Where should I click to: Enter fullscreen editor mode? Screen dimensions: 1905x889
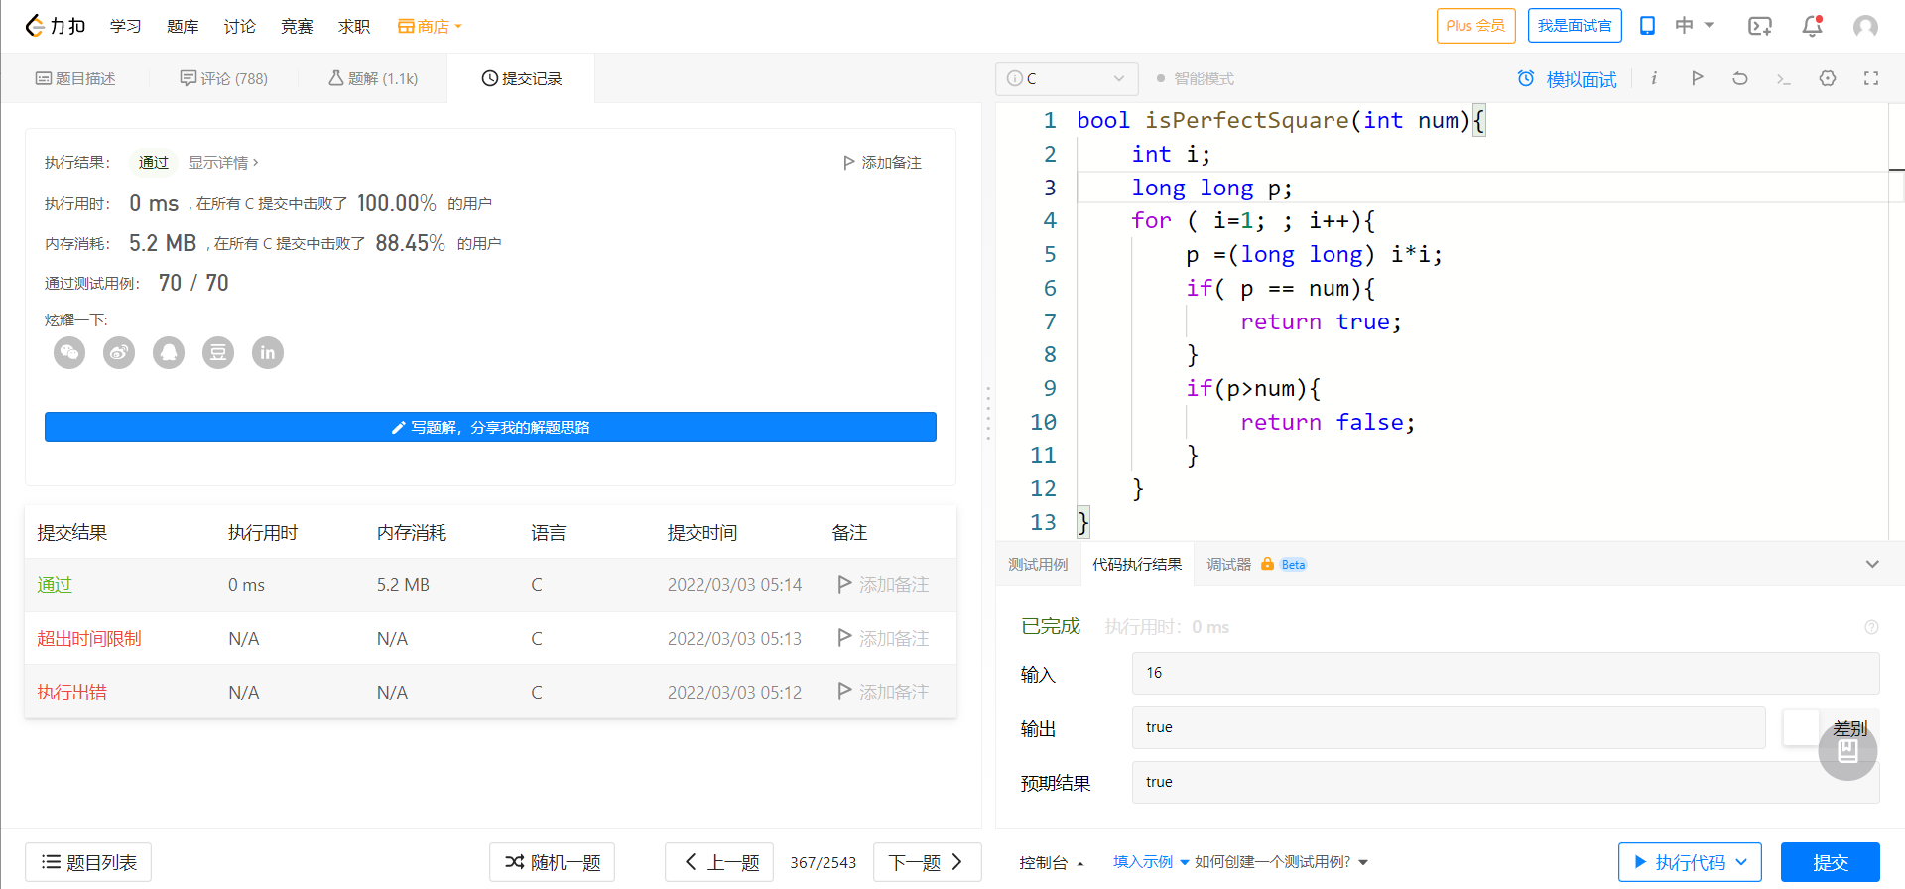coord(1871,78)
